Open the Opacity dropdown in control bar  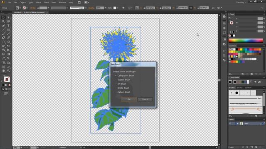(106, 8)
